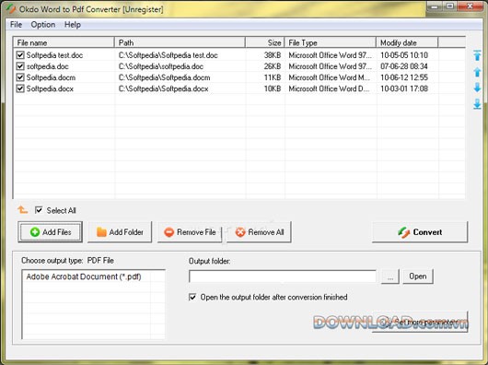This screenshot has height=365, width=488.
Task: Click the orange up-level arrow beside Select All
Action: pos(22,210)
